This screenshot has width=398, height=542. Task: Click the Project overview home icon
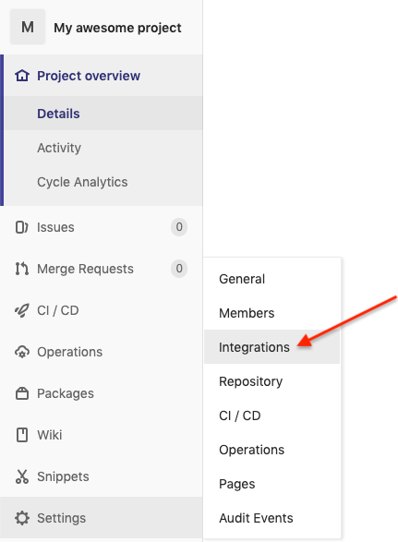click(22, 76)
